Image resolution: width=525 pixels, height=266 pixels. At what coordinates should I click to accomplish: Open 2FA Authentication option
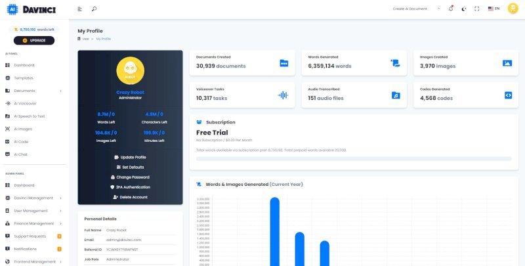click(x=130, y=187)
